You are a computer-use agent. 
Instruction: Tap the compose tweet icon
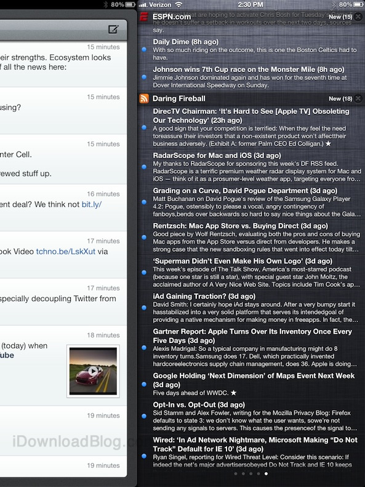click(x=113, y=30)
